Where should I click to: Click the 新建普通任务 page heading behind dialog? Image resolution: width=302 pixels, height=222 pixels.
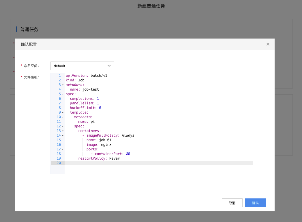[151, 6]
